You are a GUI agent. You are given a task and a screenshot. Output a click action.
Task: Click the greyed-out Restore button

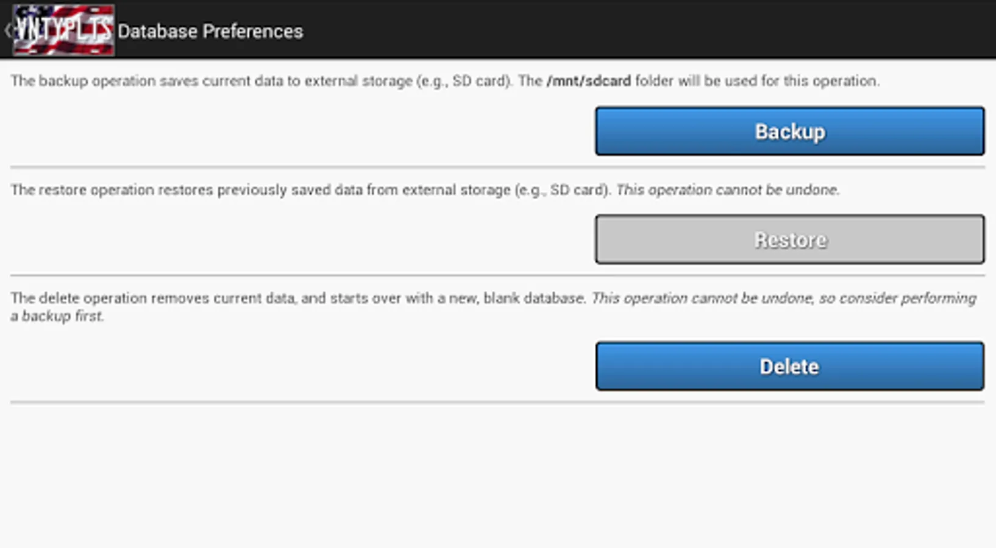coord(789,239)
